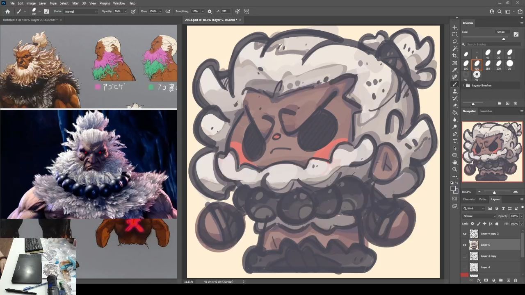Select the History Brush tool
The width and height of the screenshot is (525, 295).
click(x=454, y=98)
